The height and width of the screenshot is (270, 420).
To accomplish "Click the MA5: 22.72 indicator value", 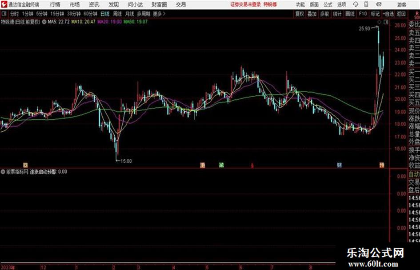I will point(59,22).
